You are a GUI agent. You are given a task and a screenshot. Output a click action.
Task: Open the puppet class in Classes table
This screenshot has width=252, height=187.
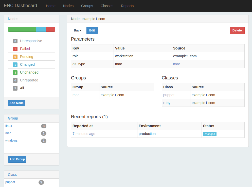tap(169, 95)
